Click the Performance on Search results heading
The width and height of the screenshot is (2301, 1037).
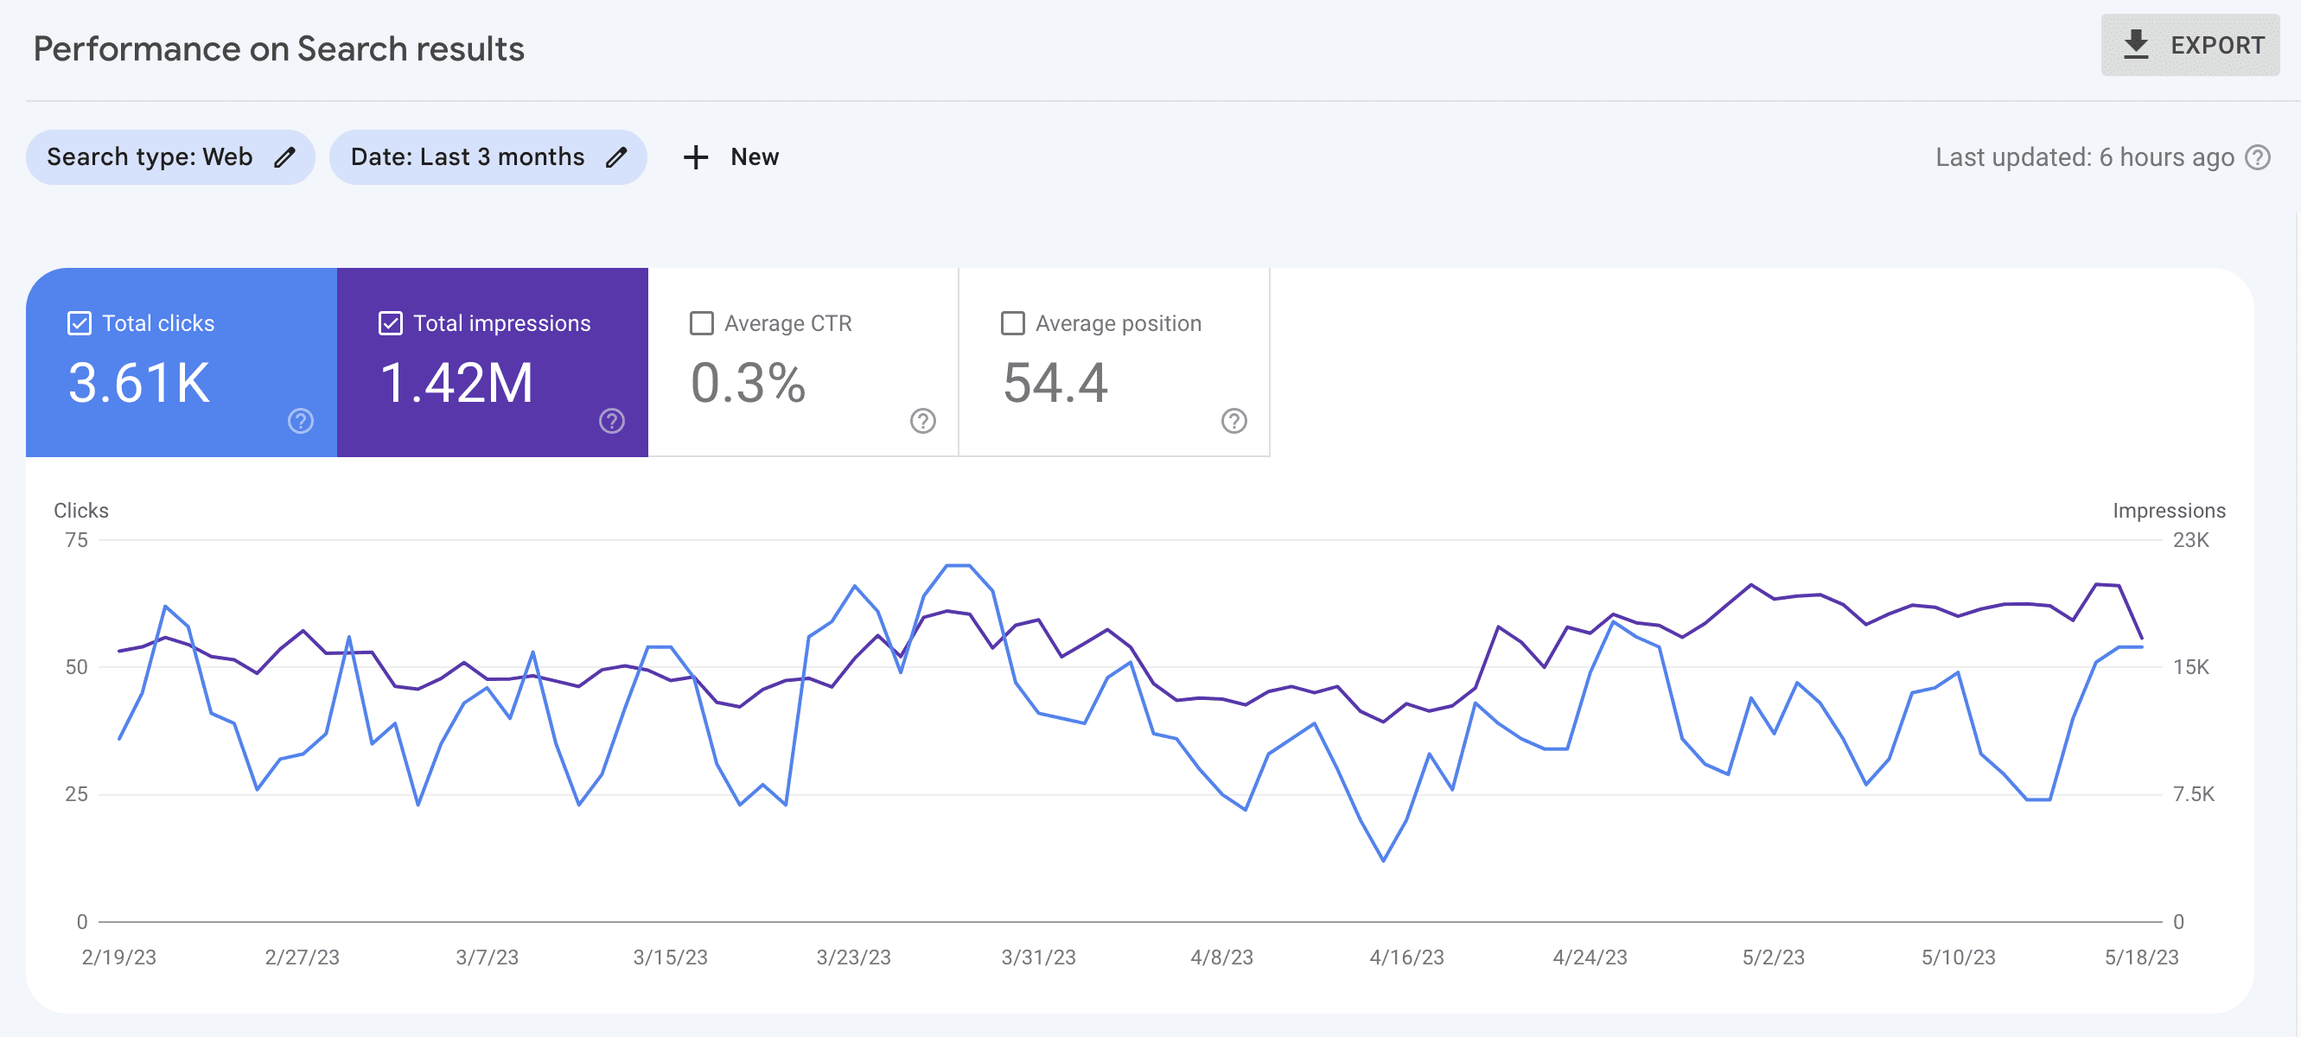[277, 48]
